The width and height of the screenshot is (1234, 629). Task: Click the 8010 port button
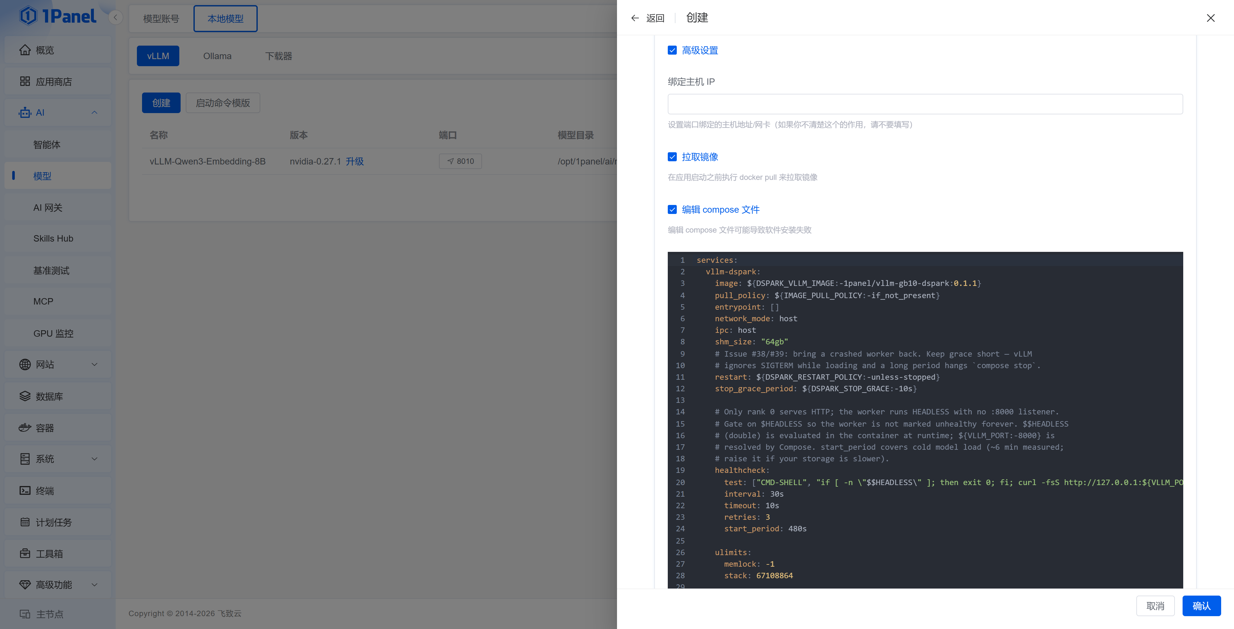[x=461, y=162]
